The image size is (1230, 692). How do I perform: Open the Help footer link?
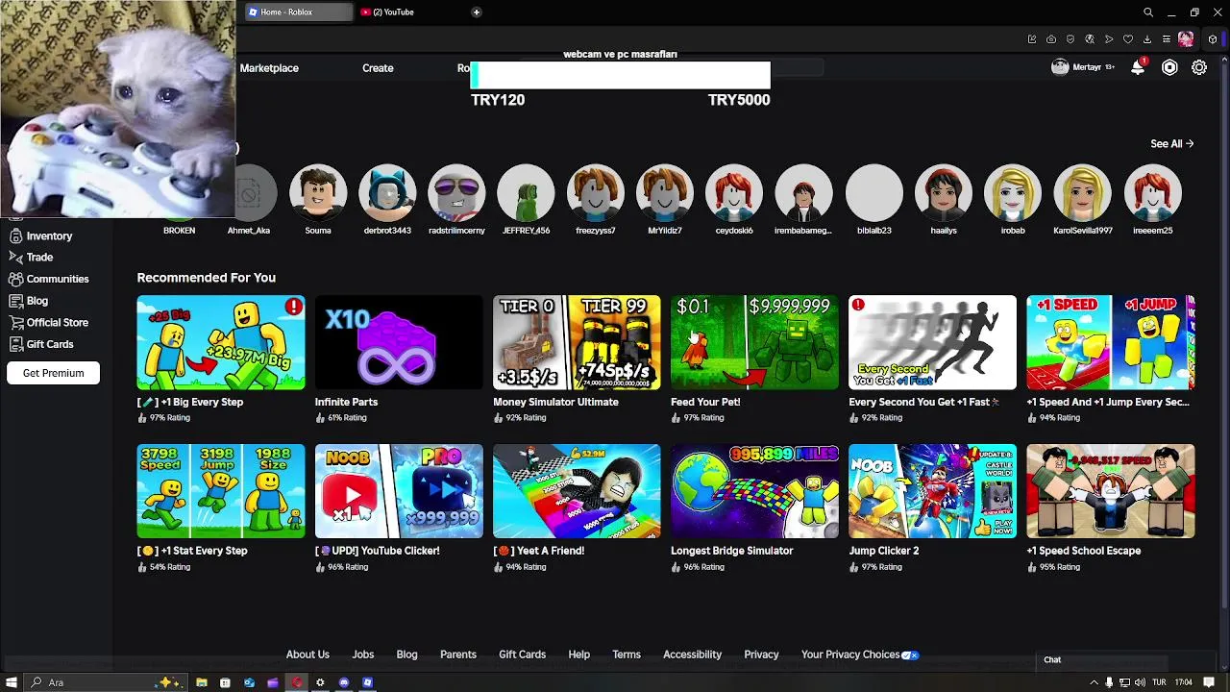point(578,655)
